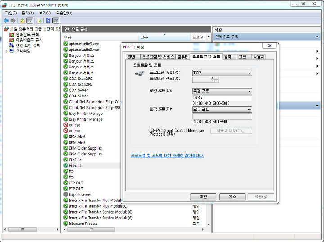This screenshot has width=324, height=242.
Task: Switch to 프로그램 및 서비스 tab
Action: [158, 57]
